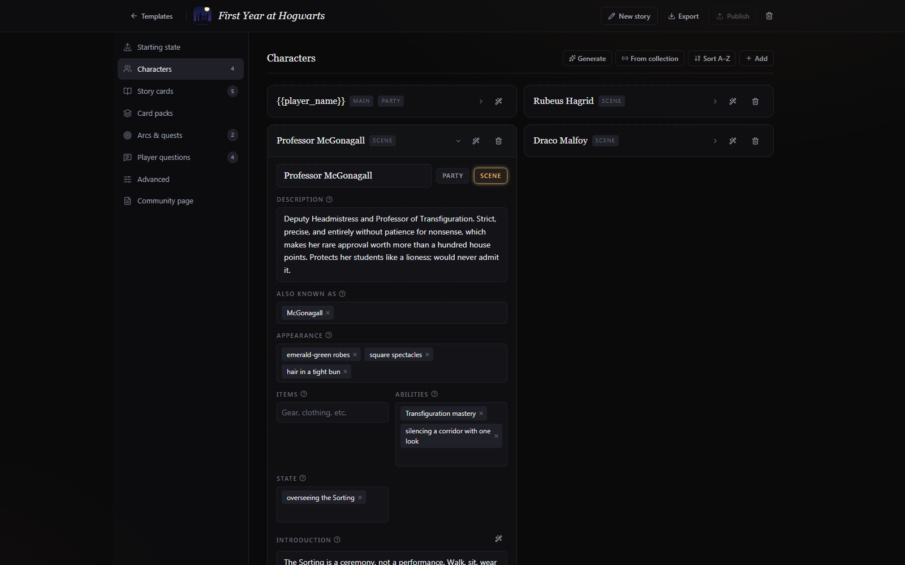This screenshot has width=905, height=565.
Task: Expand the {{player_name}} character card
Action: pyautogui.click(x=481, y=102)
